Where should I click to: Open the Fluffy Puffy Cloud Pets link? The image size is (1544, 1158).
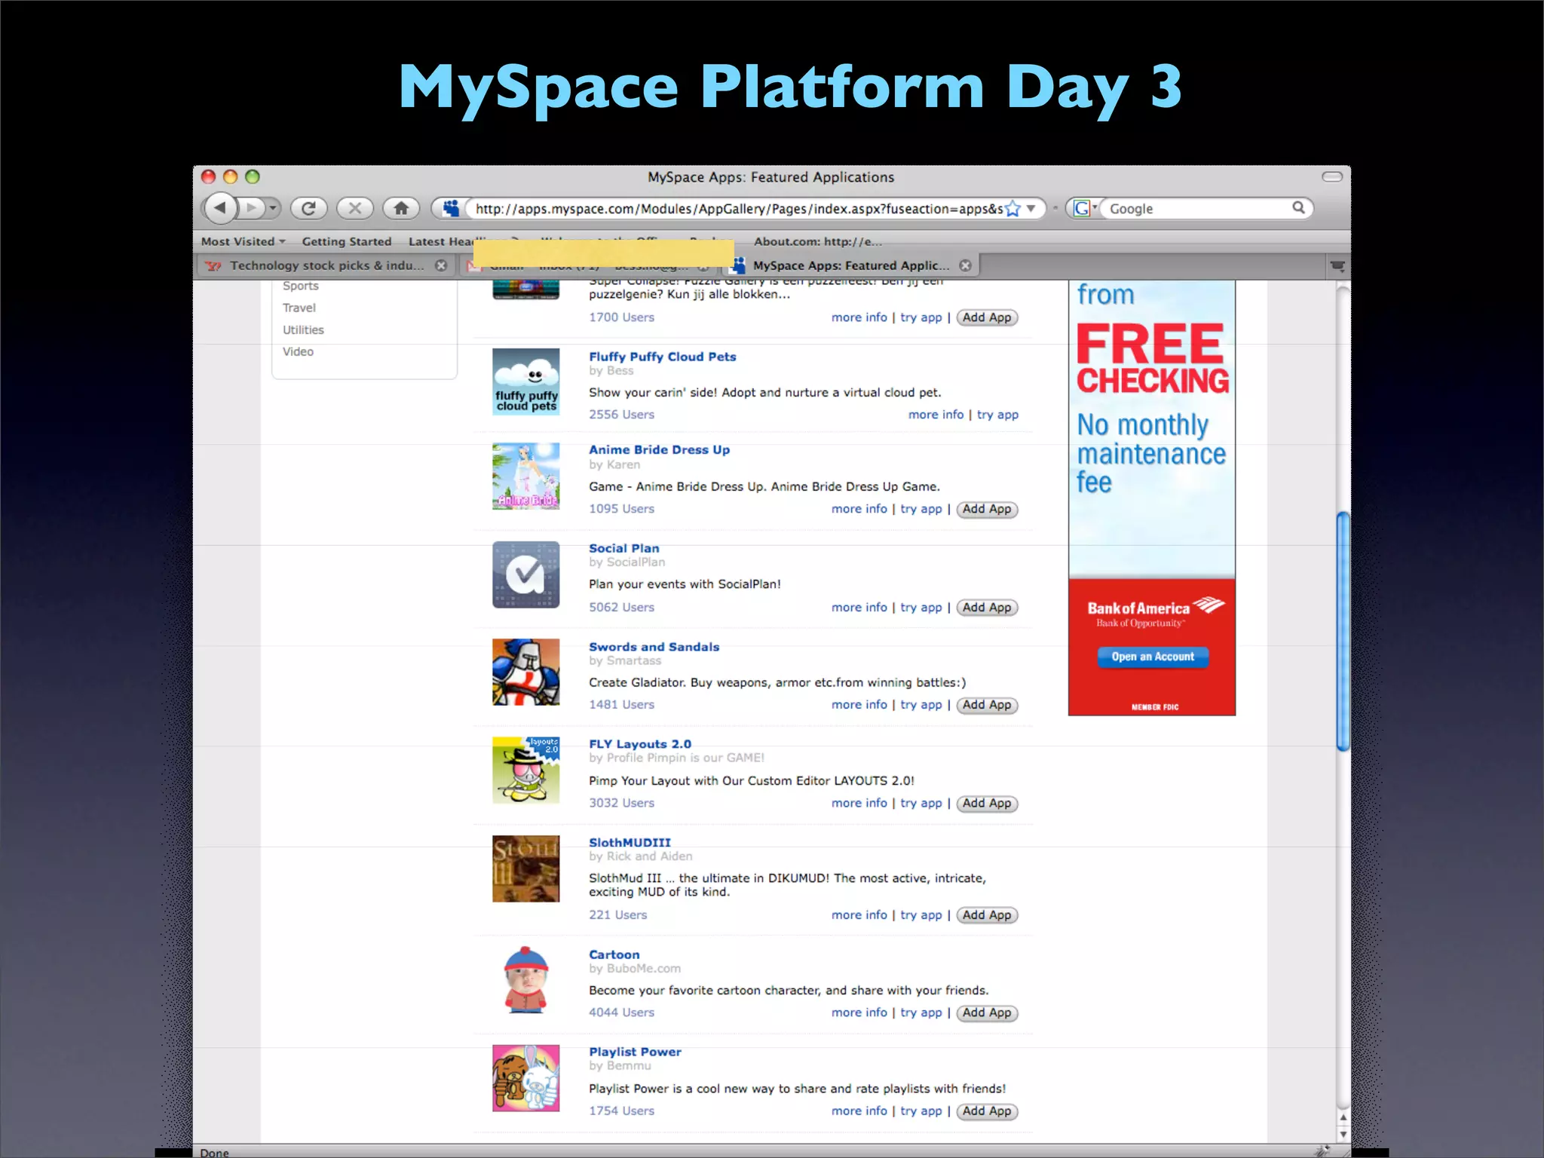point(662,357)
